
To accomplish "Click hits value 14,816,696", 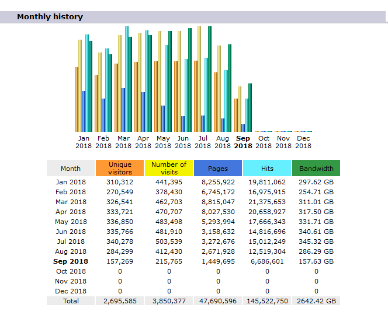I will [x=267, y=232].
